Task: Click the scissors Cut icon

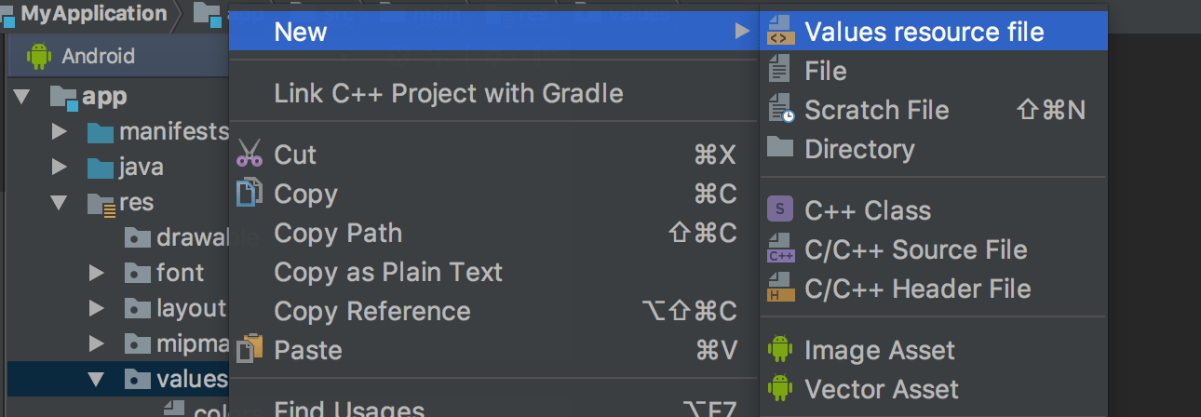Action: click(x=250, y=154)
